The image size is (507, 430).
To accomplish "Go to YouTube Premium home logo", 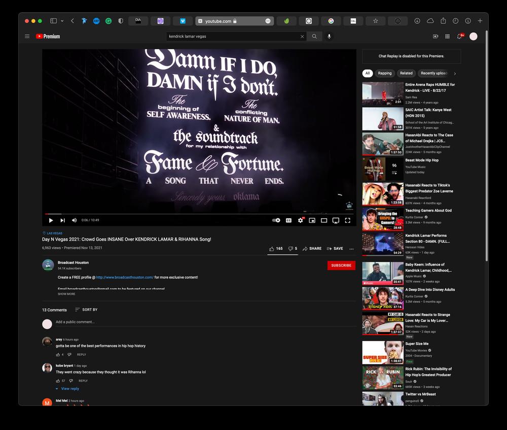I will click(48, 36).
